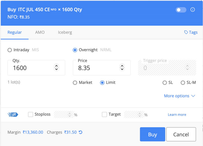Select the Market order type

(75, 83)
